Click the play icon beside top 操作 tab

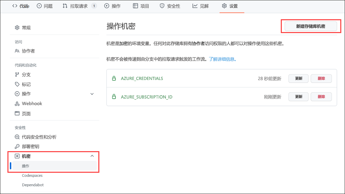pos(107,6)
